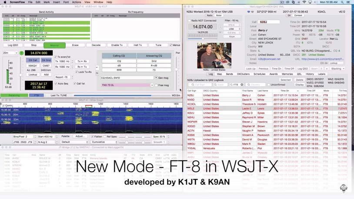Image resolution: width=354 pixels, height=199 pixels.
Task: Toggle Call 1st checkbox
Action: point(75,83)
